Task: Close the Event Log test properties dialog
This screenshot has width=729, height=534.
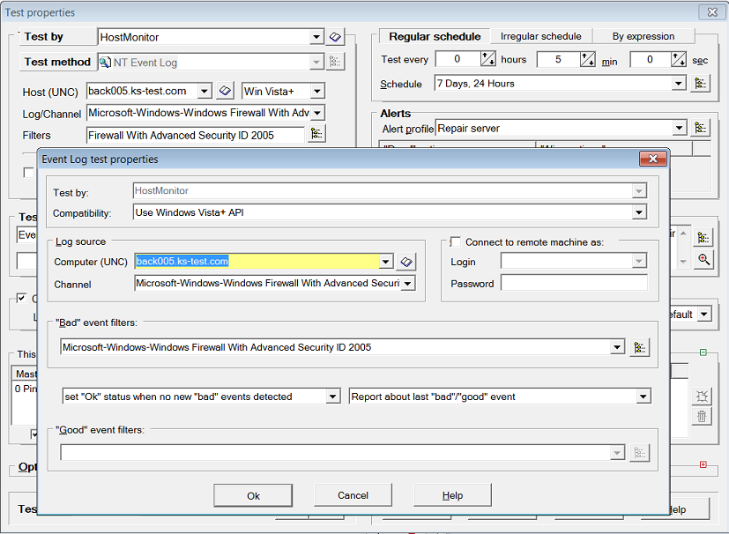Action: click(x=653, y=159)
